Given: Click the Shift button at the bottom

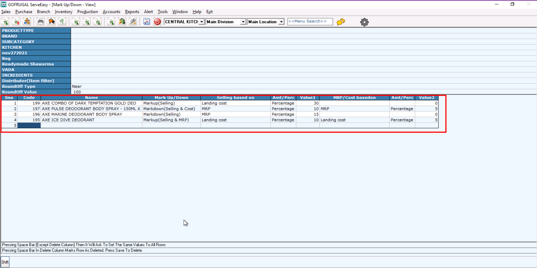Looking at the screenshot, I should [5, 262].
